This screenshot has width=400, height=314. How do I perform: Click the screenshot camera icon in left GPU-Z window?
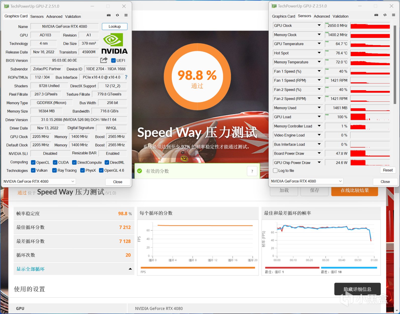109,15
